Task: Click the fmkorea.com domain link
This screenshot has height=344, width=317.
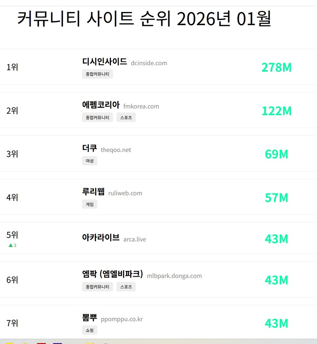Action: click(141, 106)
